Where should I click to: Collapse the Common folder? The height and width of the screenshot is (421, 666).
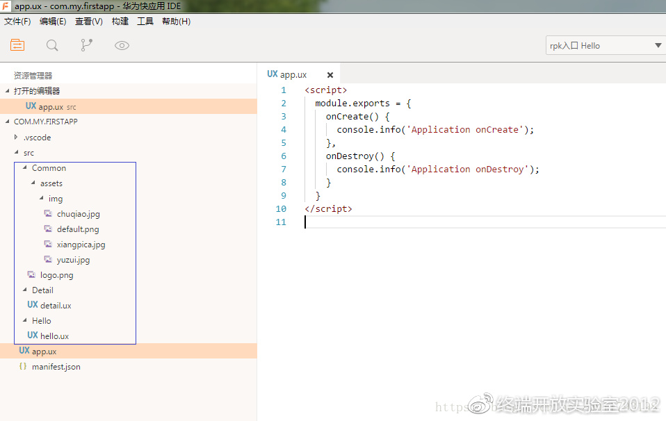(24, 167)
